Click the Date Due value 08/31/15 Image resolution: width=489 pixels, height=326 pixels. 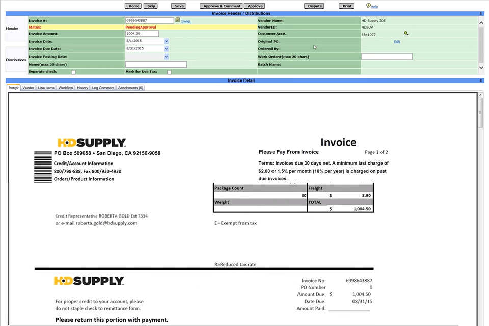pos(362,302)
